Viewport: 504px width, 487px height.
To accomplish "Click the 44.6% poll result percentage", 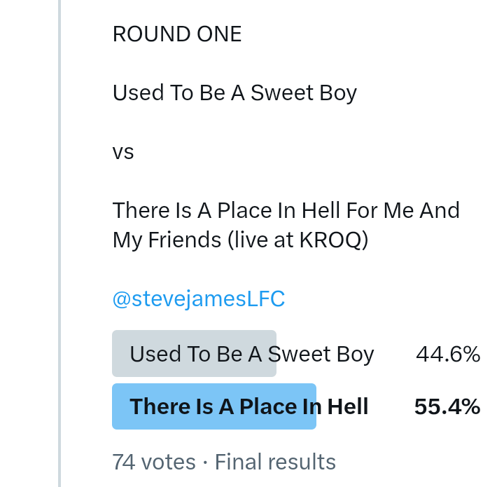I will pyautogui.click(x=447, y=355).
